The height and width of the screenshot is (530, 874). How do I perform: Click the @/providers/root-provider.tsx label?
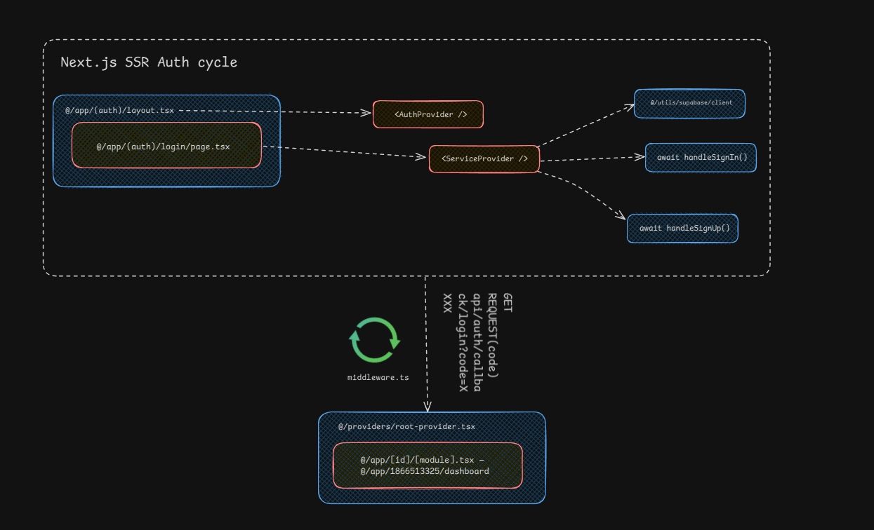(x=406, y=426)
